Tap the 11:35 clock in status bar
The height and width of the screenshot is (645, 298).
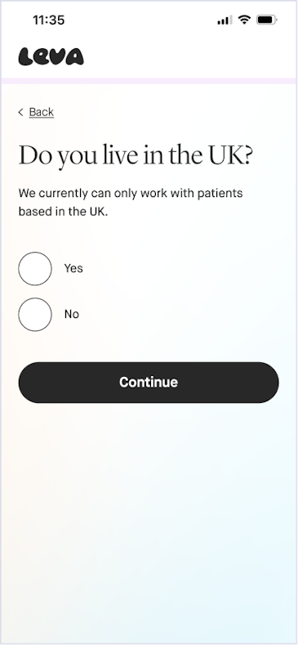click(48, 20)
